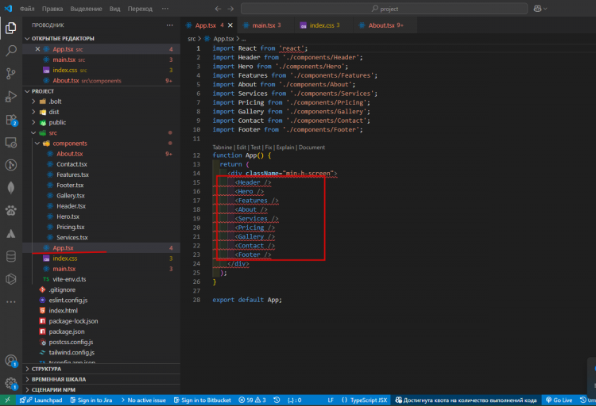Click the Document code lens link
Image resolution: width=596 pixels, height=406 pixels.
312,147
